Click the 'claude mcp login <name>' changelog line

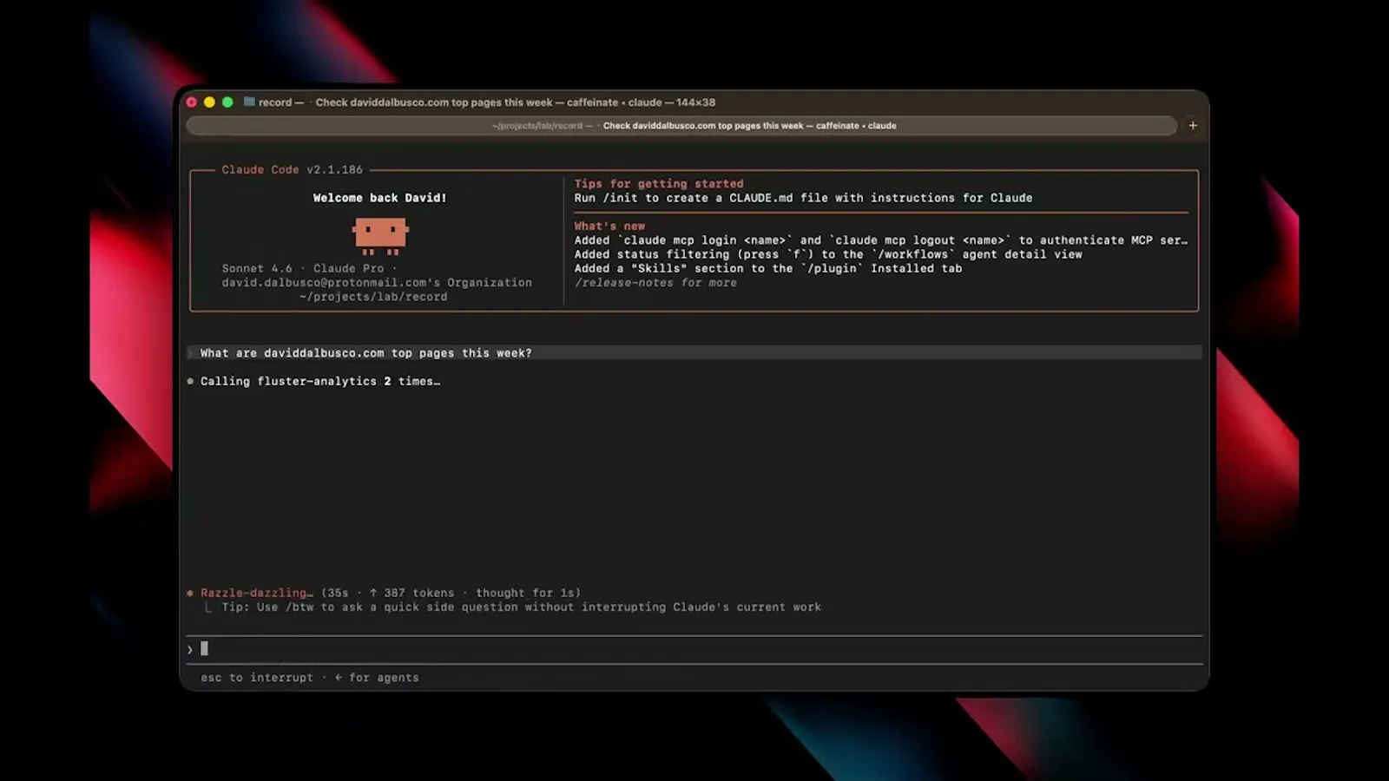tap(880, 240)
